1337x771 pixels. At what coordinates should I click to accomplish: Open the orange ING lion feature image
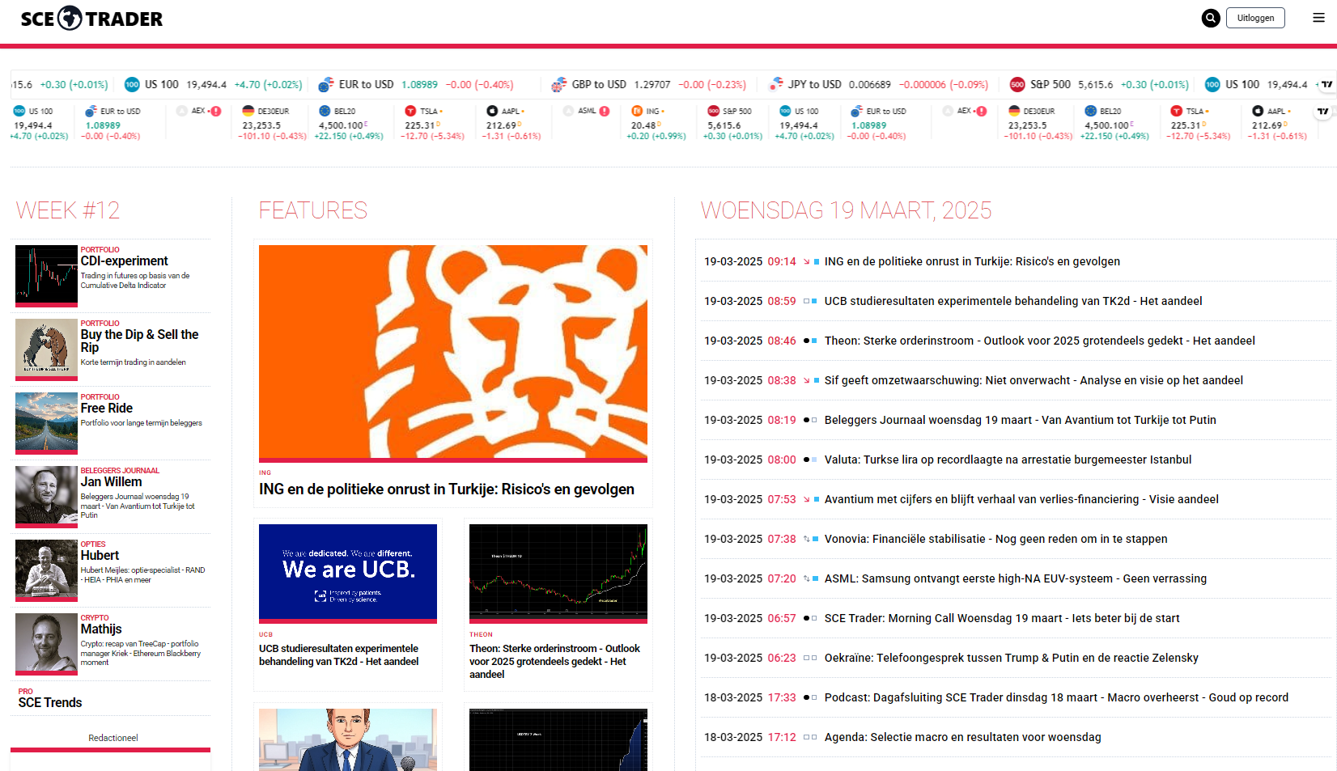(x=453, y=352)
